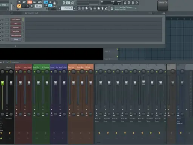Click the Wave Ca button at top right
Viewport: 193px width, 145px height.
coord(162,5)
